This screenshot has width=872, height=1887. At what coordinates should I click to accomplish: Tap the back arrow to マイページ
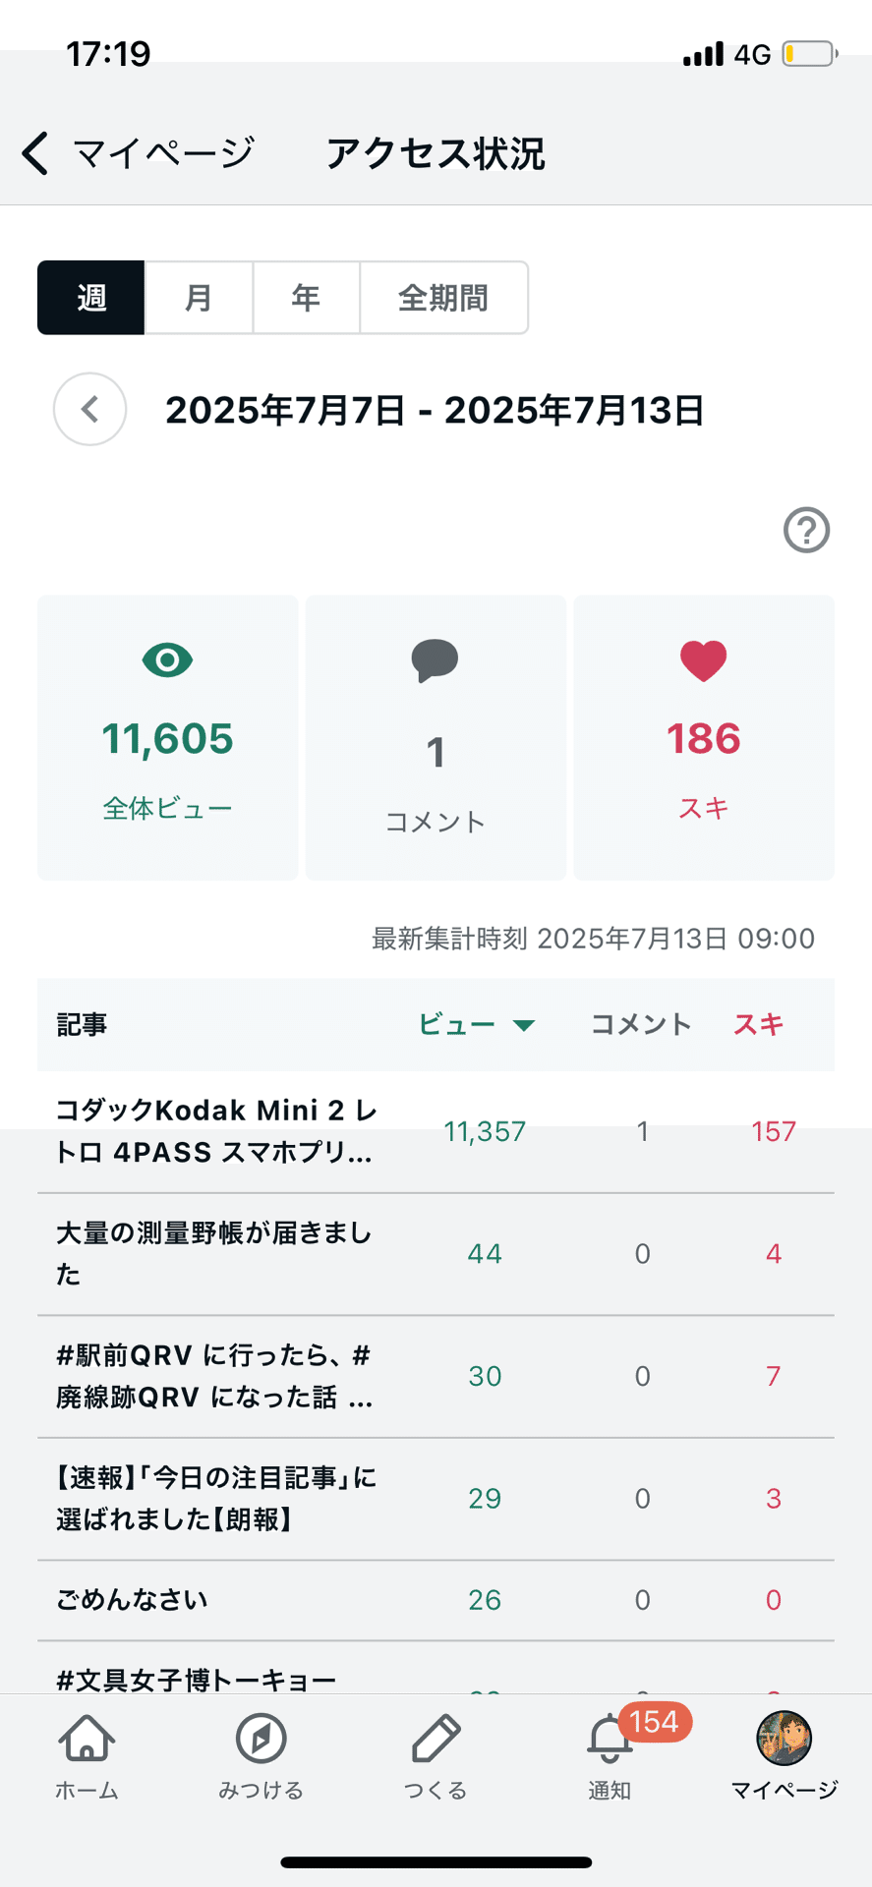(x=35, y=153)
